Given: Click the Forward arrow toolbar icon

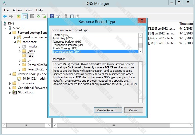Looking at the screenshot, I should tap(11, 17).
